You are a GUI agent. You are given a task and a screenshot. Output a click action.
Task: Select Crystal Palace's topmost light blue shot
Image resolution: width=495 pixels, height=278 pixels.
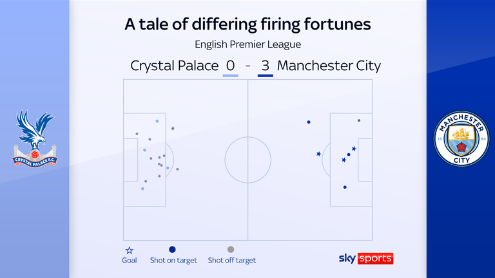click(x=157, y=121)
